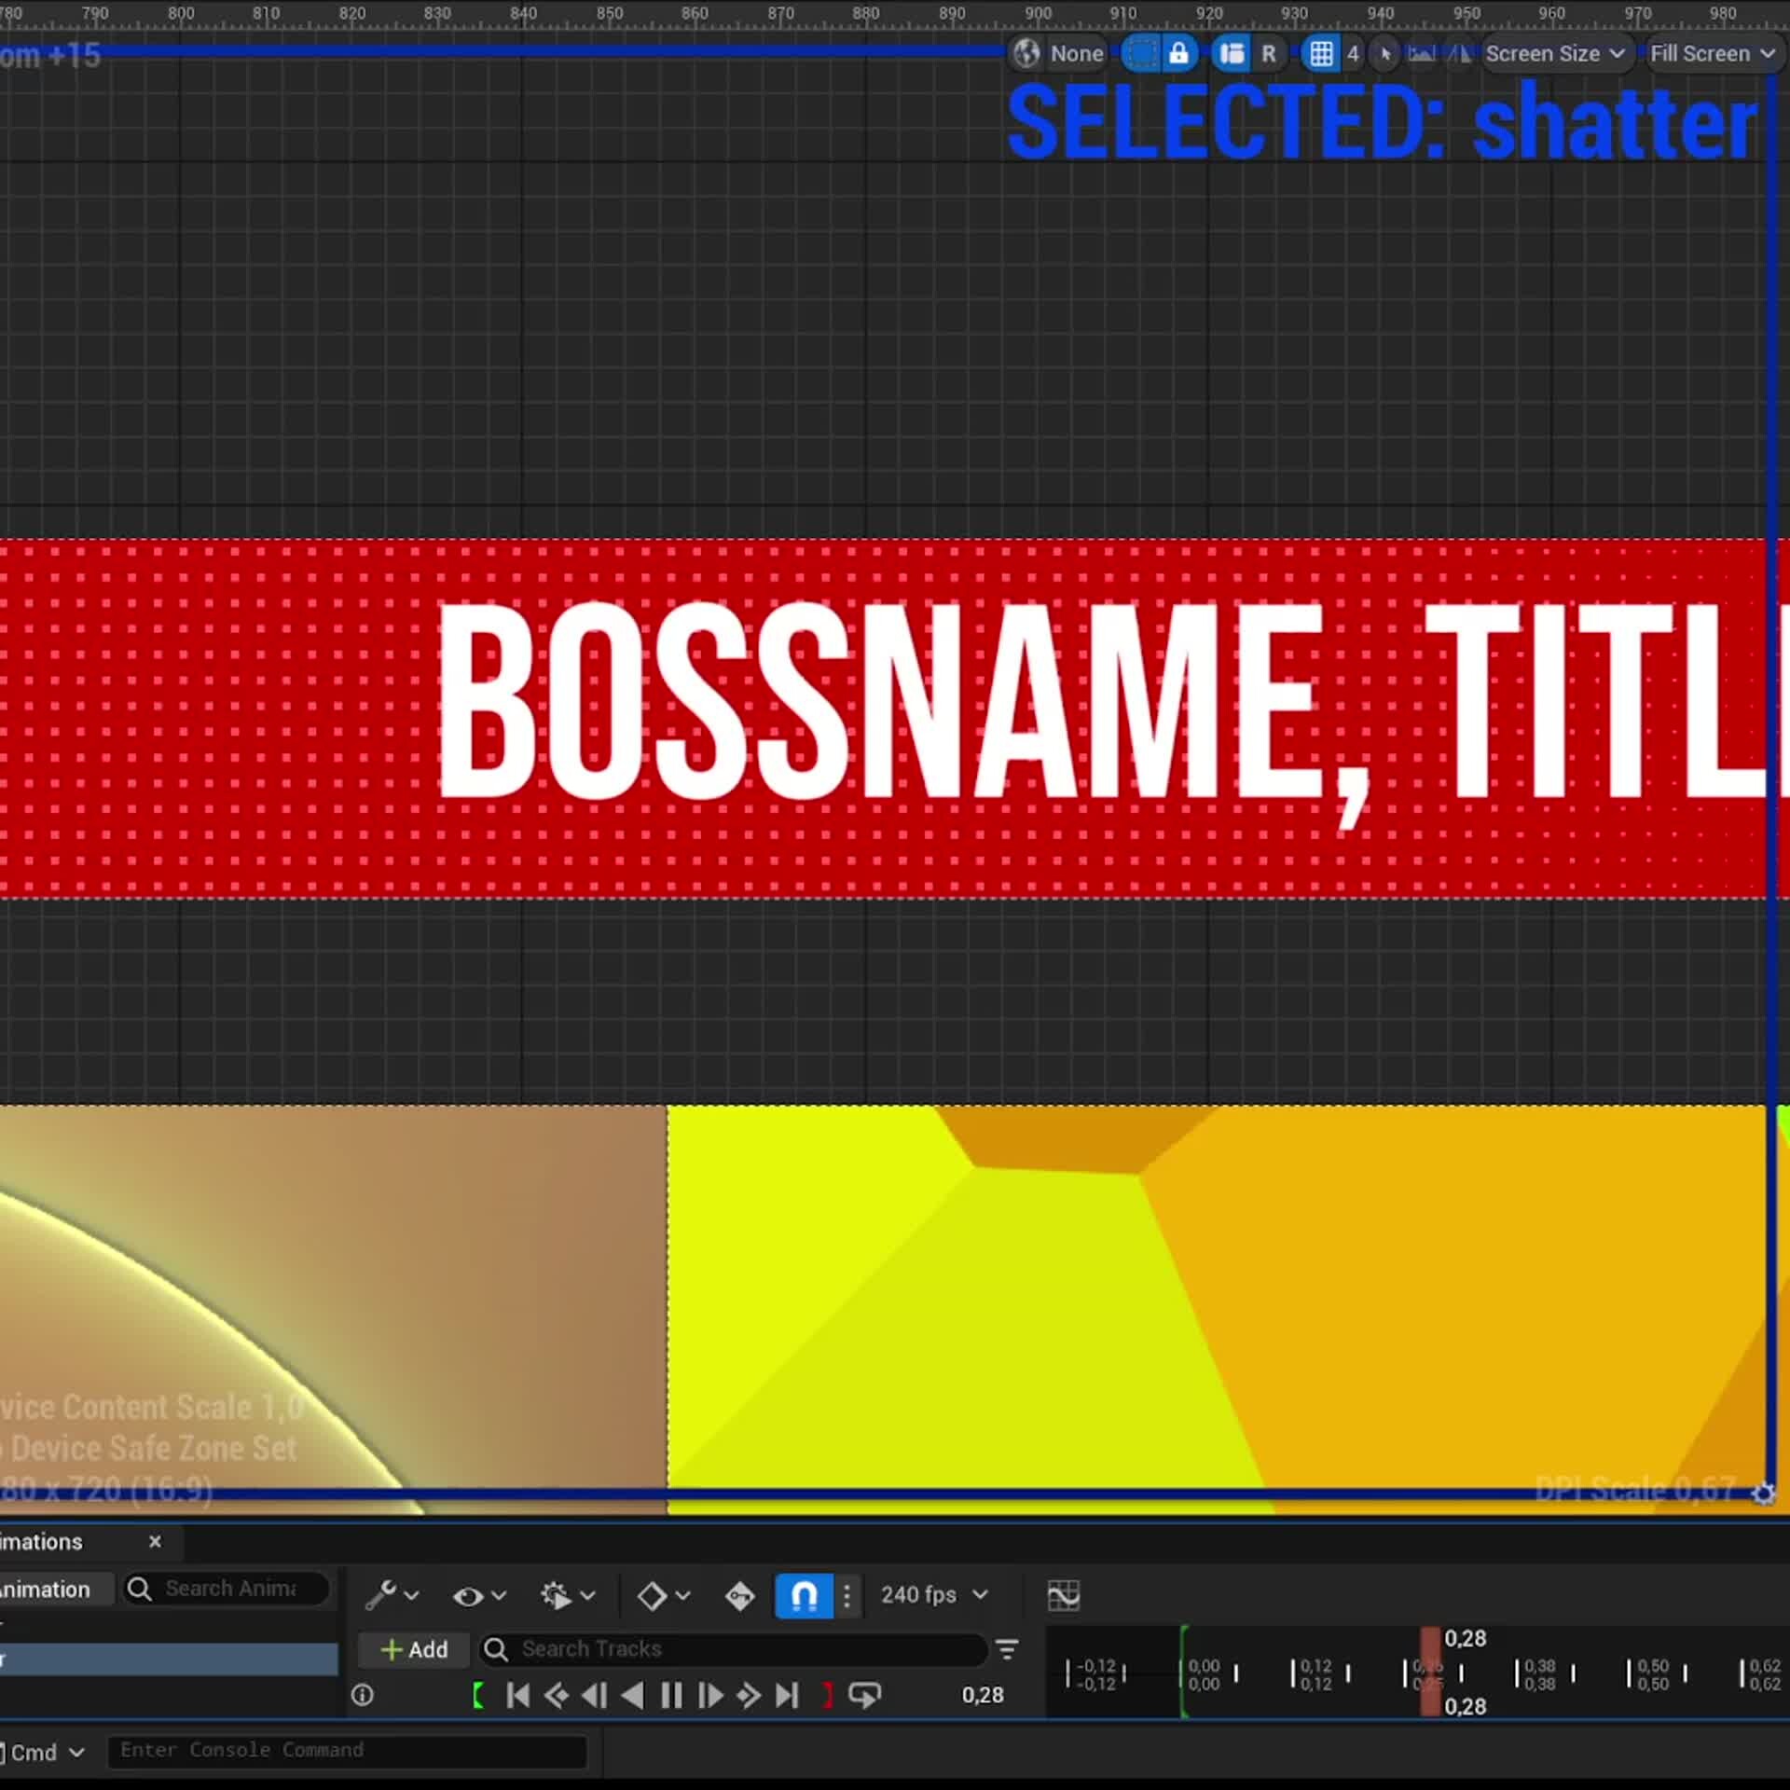Click the Add track button
Viewport: 1790px width, 1790px height.
[414, 1649]
